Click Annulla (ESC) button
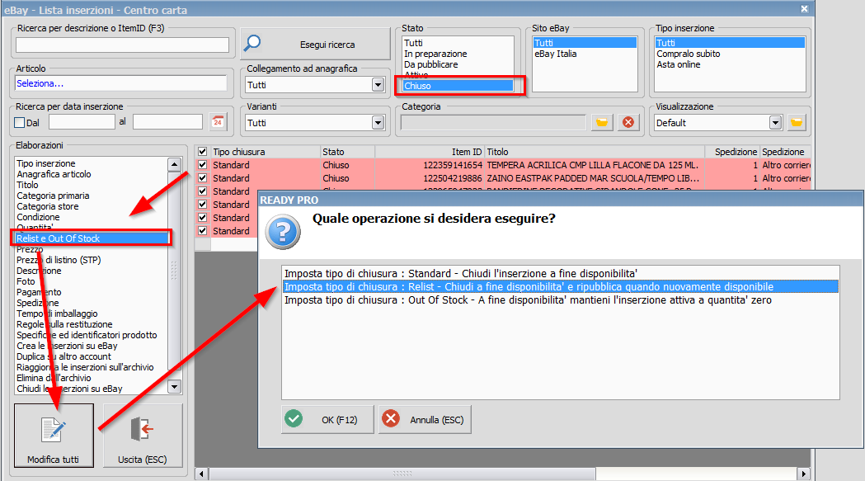The width and height of the screenshot is (865, 481). (425, 420)
